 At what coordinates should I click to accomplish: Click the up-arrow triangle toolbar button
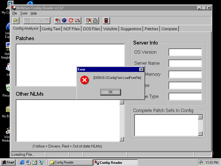(40, 20)
